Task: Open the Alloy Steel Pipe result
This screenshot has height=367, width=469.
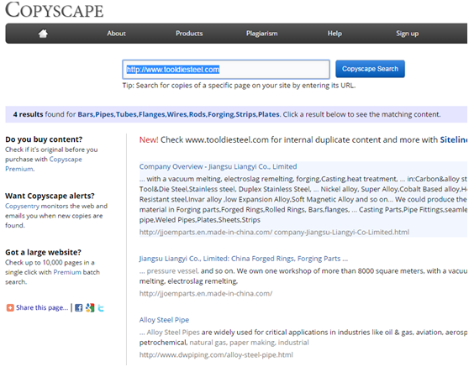Action: point(164,320)
